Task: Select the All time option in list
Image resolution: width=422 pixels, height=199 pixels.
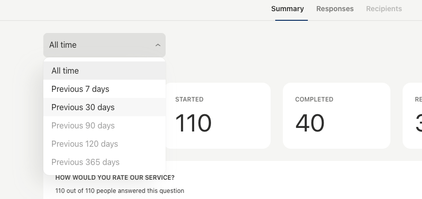Action: (104, 71)
